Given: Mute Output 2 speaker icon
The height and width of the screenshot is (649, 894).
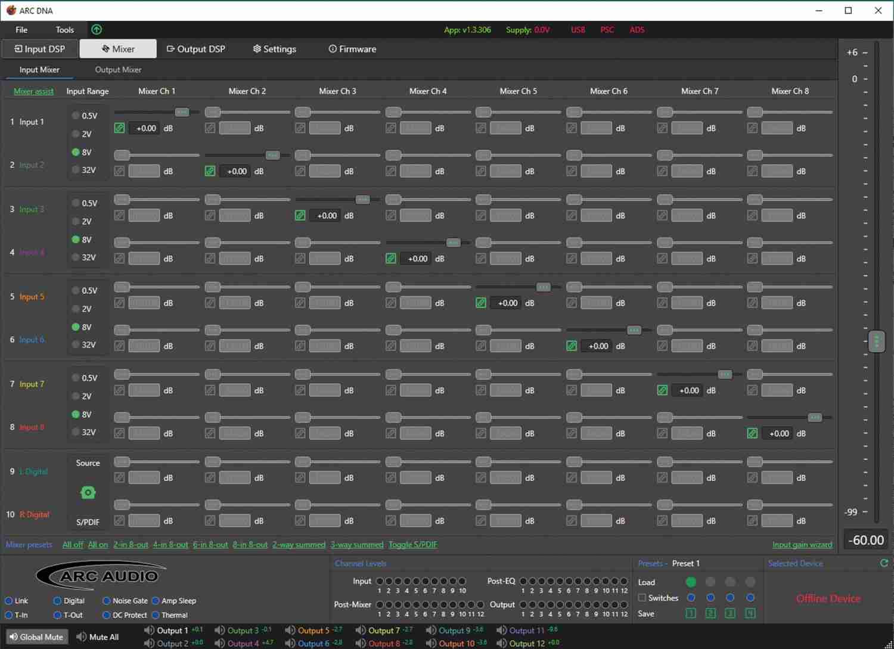Looking at the screenshot, I should 149,643.
